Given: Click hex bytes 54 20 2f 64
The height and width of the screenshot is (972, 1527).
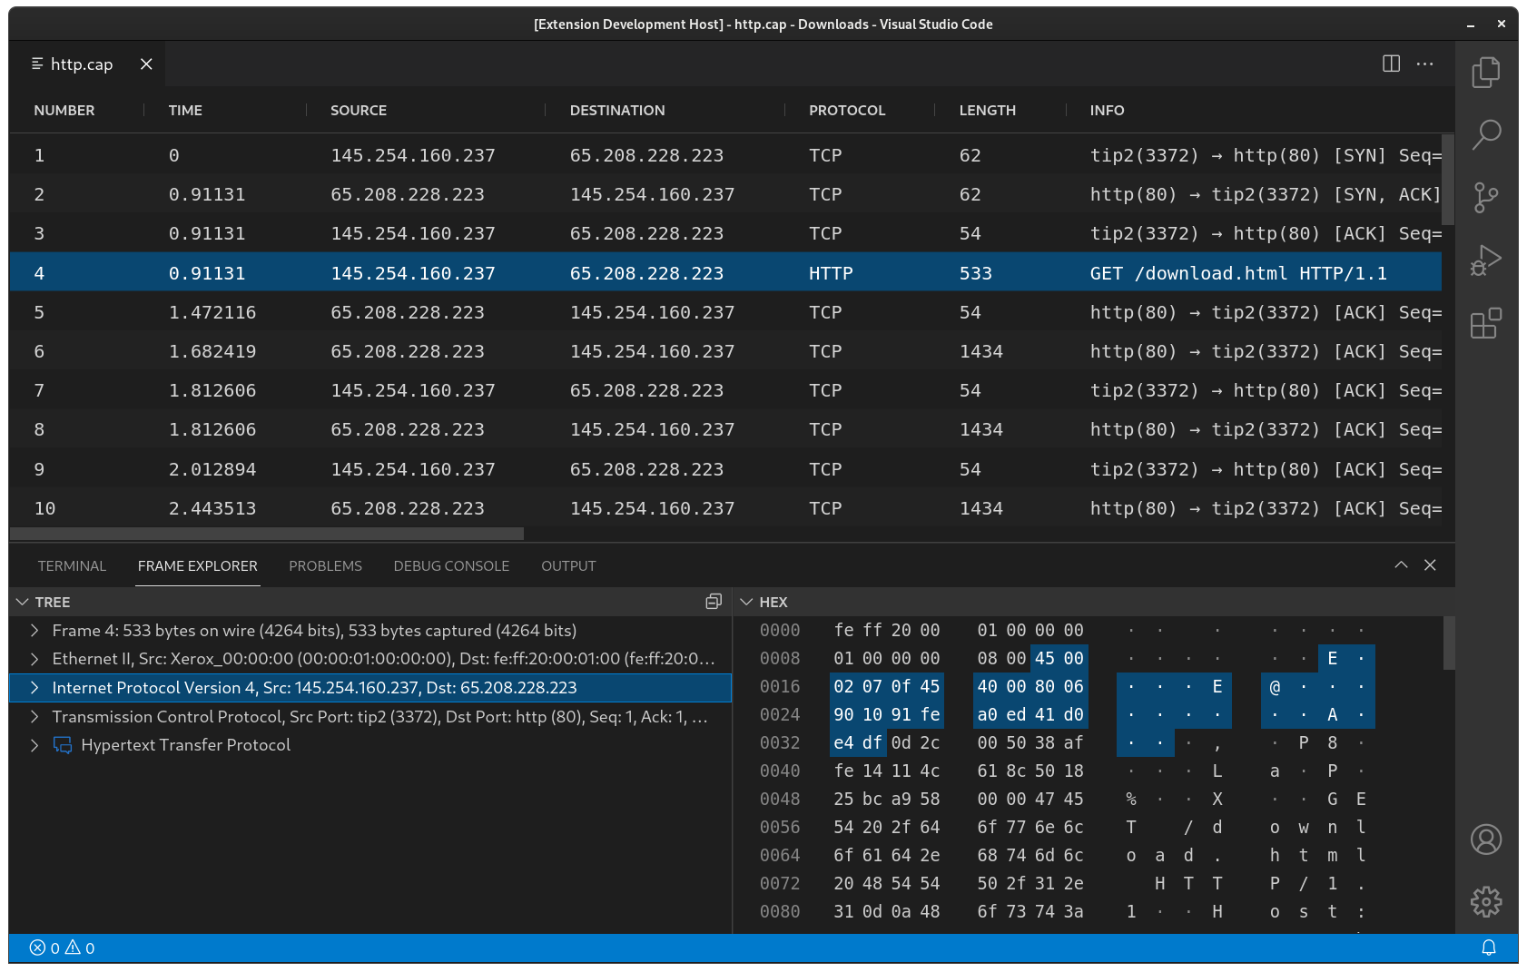Looking at the screenshot, I should (x=887, y=827).
